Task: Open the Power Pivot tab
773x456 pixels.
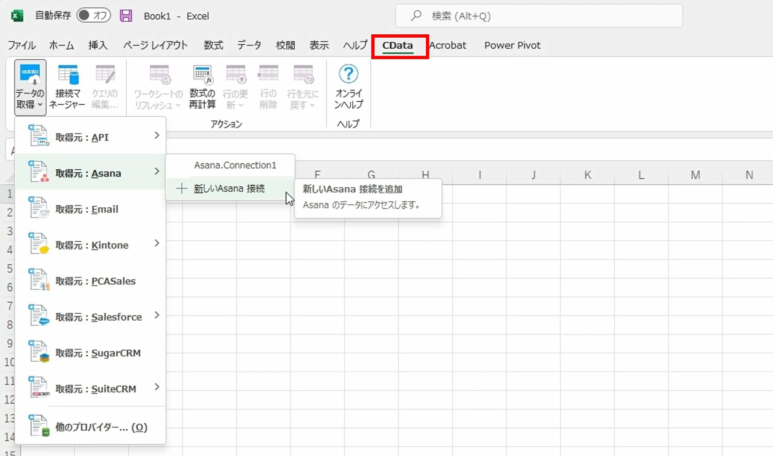Action: pyautogui.click(x=512, y=45)
